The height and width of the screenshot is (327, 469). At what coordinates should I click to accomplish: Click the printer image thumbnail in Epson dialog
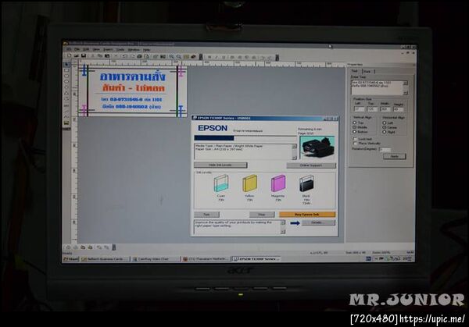tap(317, 148)
